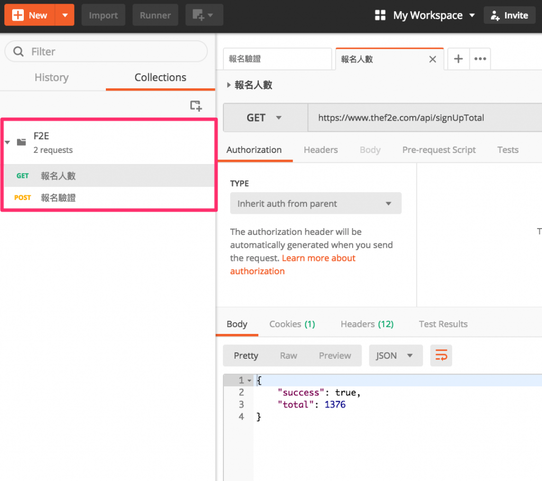Collapse JSON fold arrow on line 1

click(x=249, y=381)
